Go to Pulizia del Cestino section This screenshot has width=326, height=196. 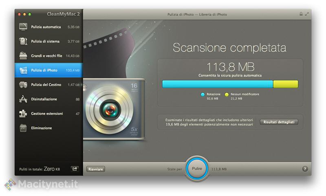click(x=49, y=85)
